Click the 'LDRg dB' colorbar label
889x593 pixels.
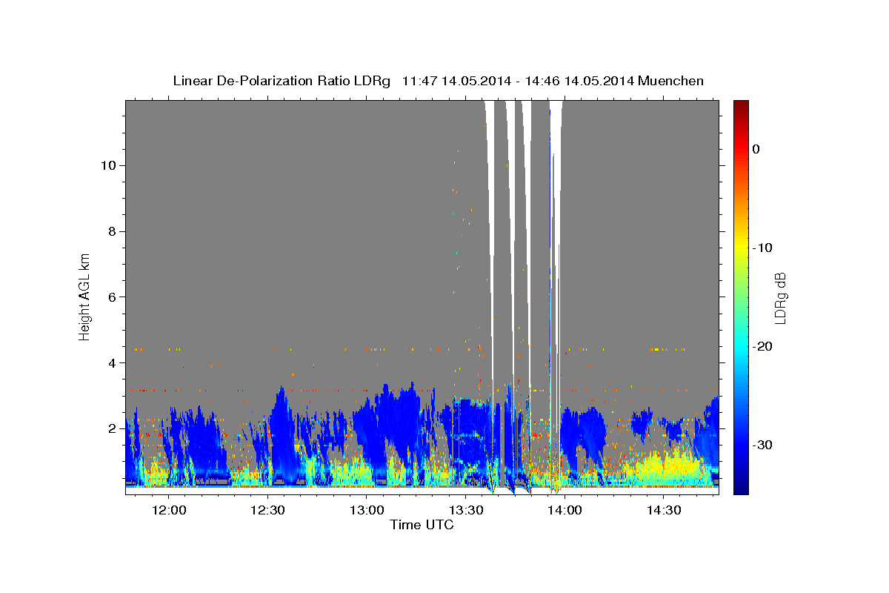(780, 297)
